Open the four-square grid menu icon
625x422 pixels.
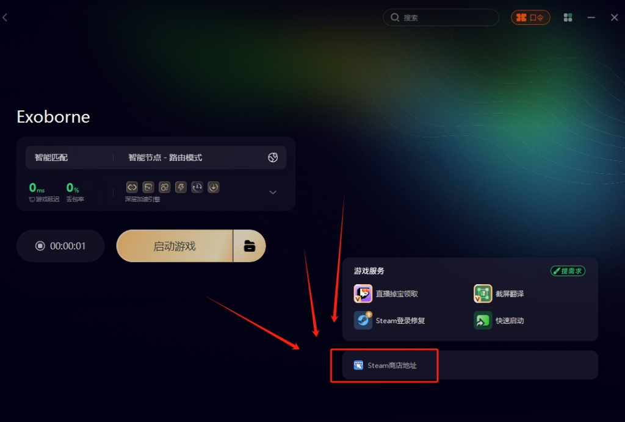pos(568,18)
